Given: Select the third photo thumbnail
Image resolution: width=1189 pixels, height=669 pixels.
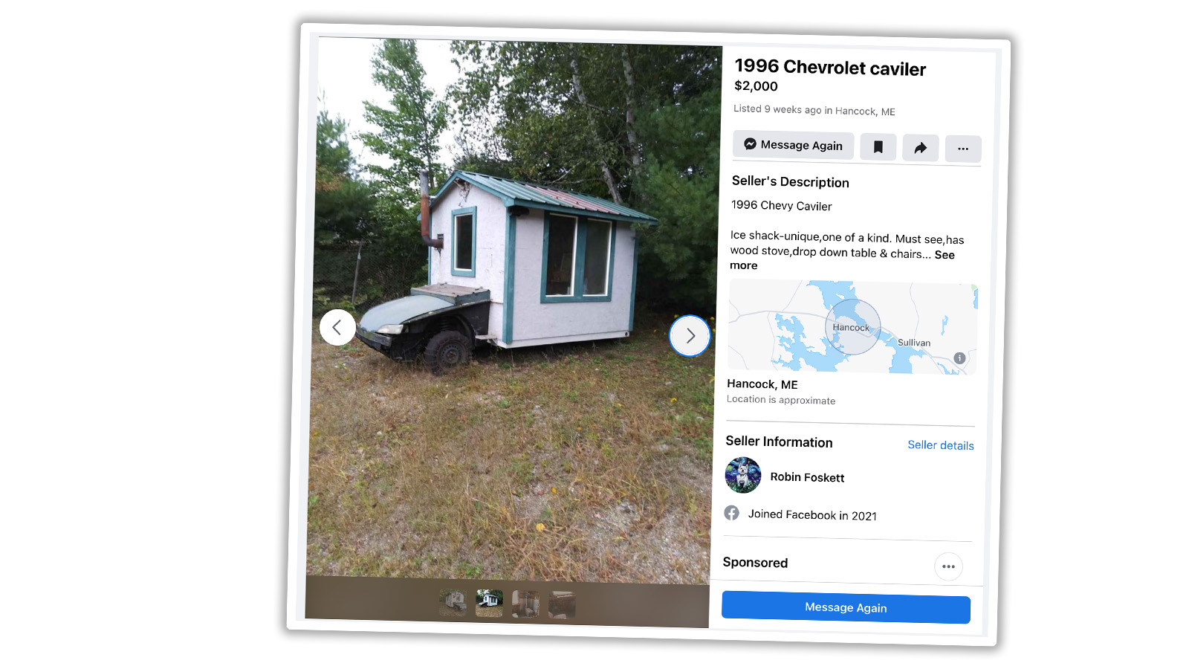Looking at the screenshot, I should tap(525, 604).
